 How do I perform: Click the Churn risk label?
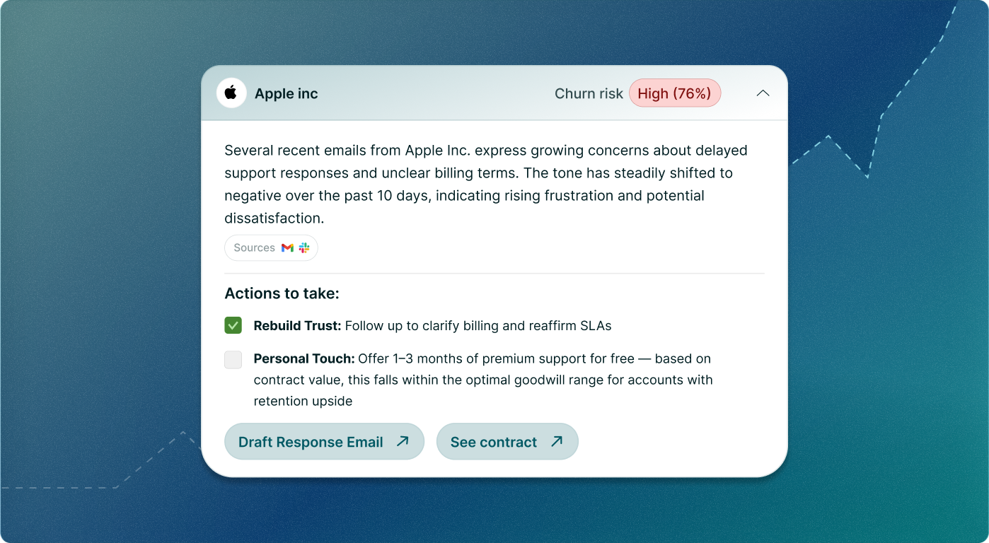(589, 94)
